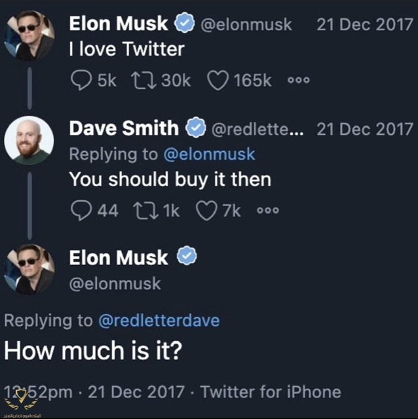This screenshot has height=419, width=418.
Task: Click the verified badge next to Dave Smith
Action: (x=197, y=128)
